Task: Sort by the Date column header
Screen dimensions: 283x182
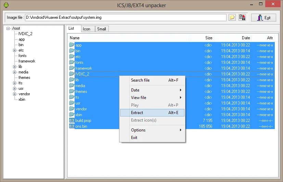Action: point(233,38)
